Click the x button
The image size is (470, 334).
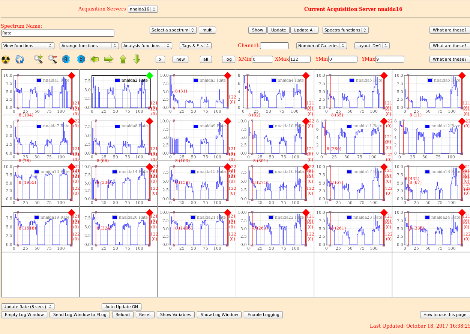click(x=161, y=59)
